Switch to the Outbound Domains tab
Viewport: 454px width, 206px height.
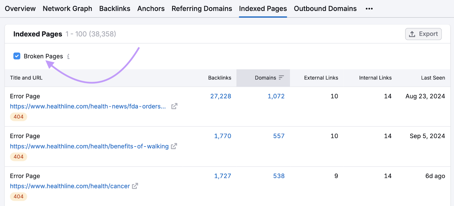click(325, 9)
